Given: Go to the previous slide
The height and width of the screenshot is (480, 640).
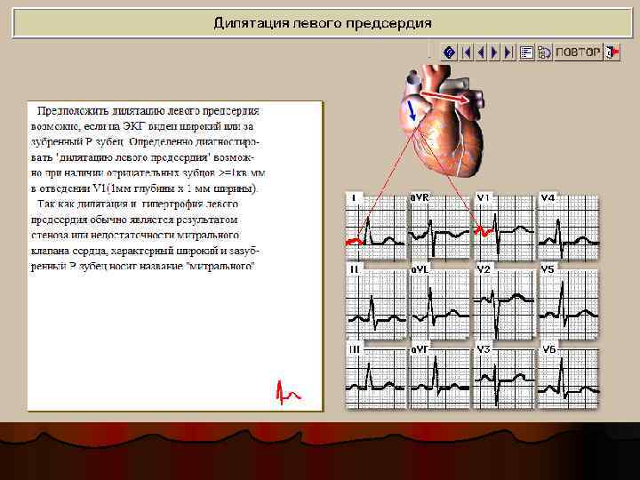Looking at the screenshot, I should click(x=480, y=52).
